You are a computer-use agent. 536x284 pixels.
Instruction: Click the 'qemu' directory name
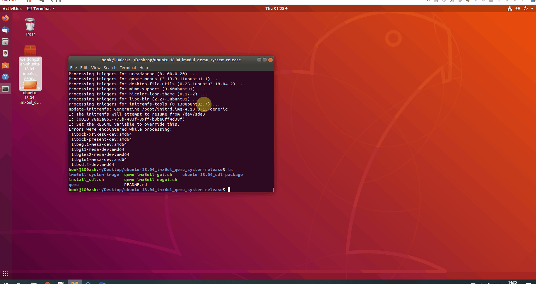click(x=74, y=185)
